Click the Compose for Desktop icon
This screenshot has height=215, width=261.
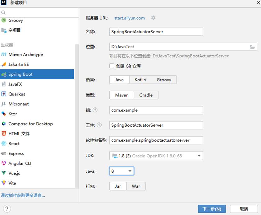click(4, 124)
